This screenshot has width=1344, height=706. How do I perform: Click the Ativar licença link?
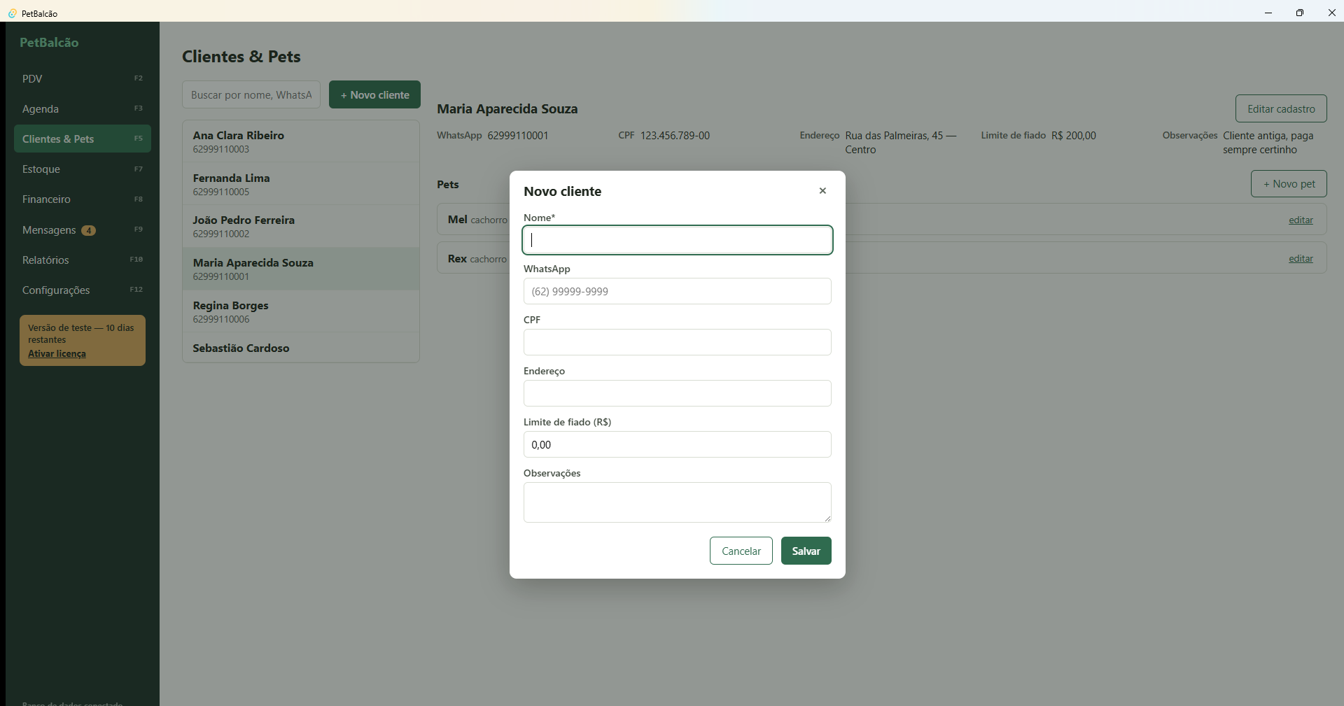click(57, 353)
